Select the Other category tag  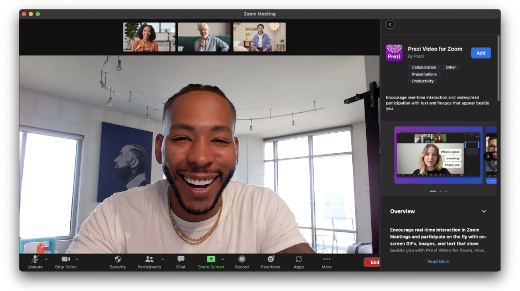click(451, 67)
